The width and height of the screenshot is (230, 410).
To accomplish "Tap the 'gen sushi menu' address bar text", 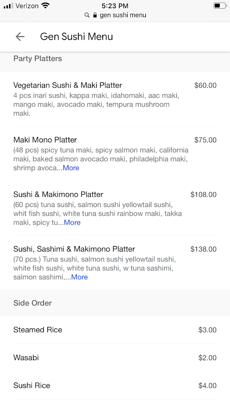I will [x=123, y=15].
